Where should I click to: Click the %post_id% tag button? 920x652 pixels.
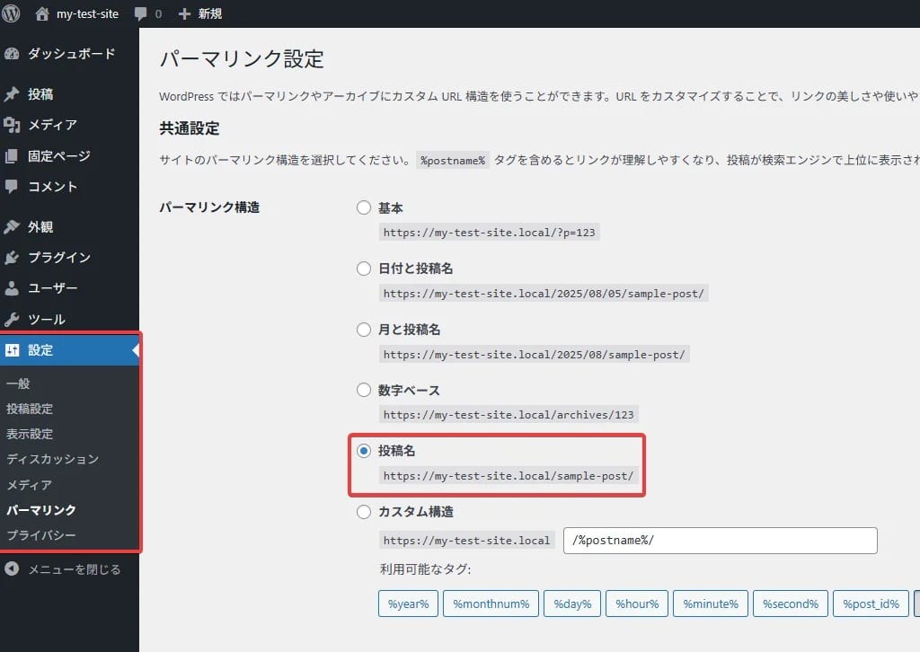click(x=870, y=604)
